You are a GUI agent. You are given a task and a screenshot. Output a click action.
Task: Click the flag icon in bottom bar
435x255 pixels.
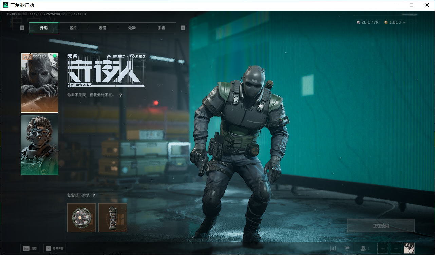tap(347, 248)
